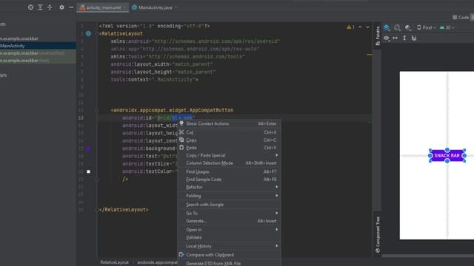Click the vertical expand arrows icon
The height and width of the screenshot is (266, 474).
tap(404, 38)
